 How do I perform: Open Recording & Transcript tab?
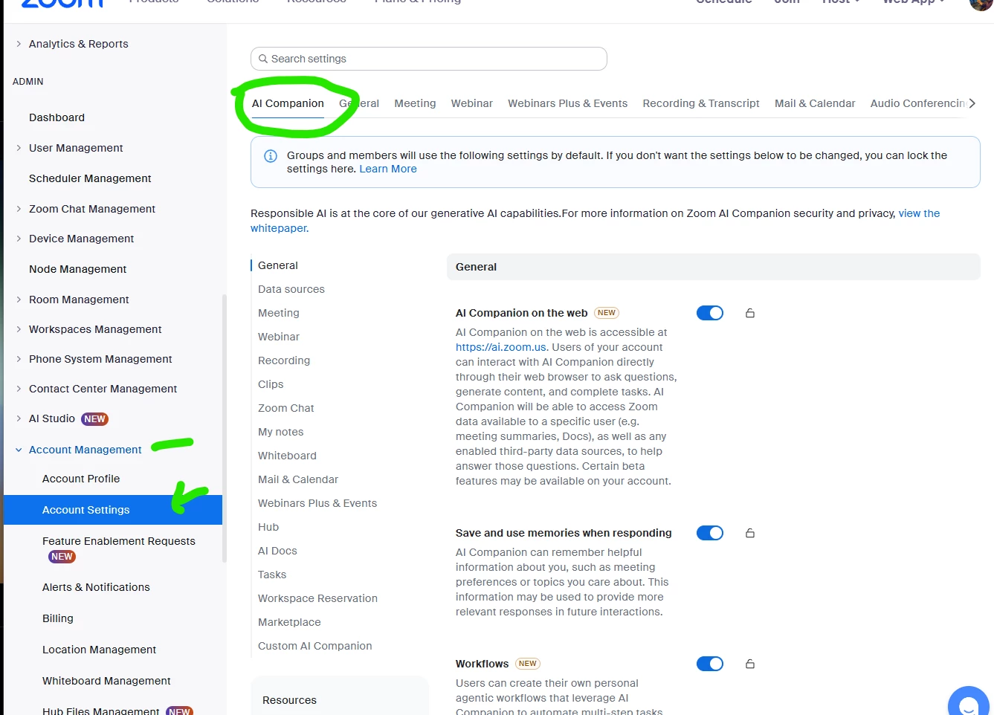[x=701, y=103]
